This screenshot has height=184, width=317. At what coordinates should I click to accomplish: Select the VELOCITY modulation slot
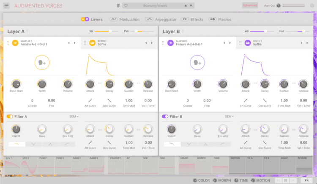pyautogui.click(x=117, y=165)
